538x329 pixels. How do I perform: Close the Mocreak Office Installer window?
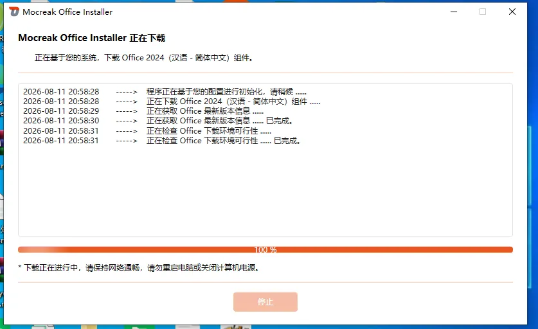coord(512,12)
